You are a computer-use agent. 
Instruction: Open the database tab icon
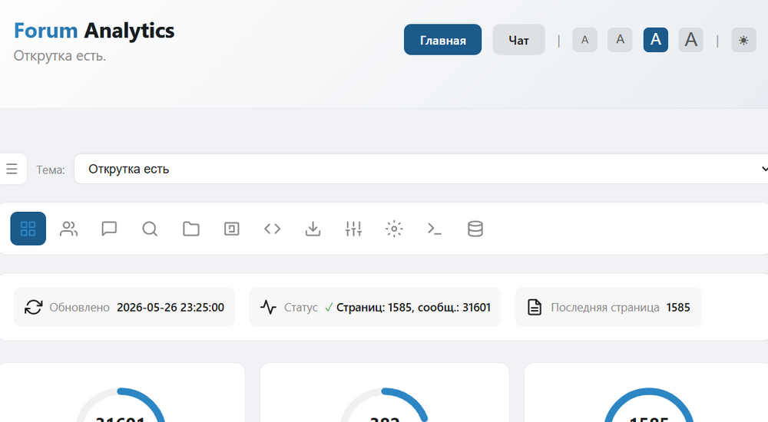tap(475, 229)
